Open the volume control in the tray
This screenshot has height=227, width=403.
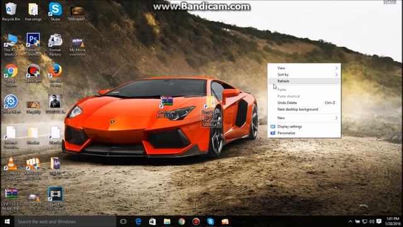click(x=372, y=221)
